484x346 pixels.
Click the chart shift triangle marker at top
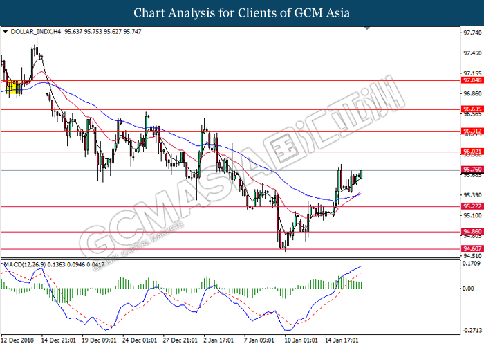click(367, 28)
